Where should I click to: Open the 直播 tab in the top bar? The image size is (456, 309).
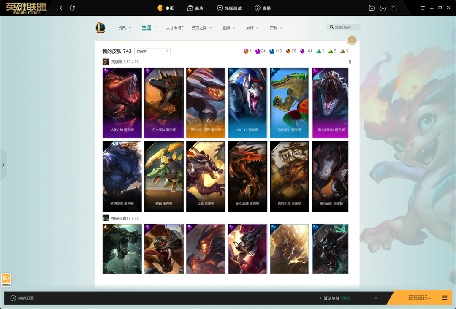(x=263, y=8)
